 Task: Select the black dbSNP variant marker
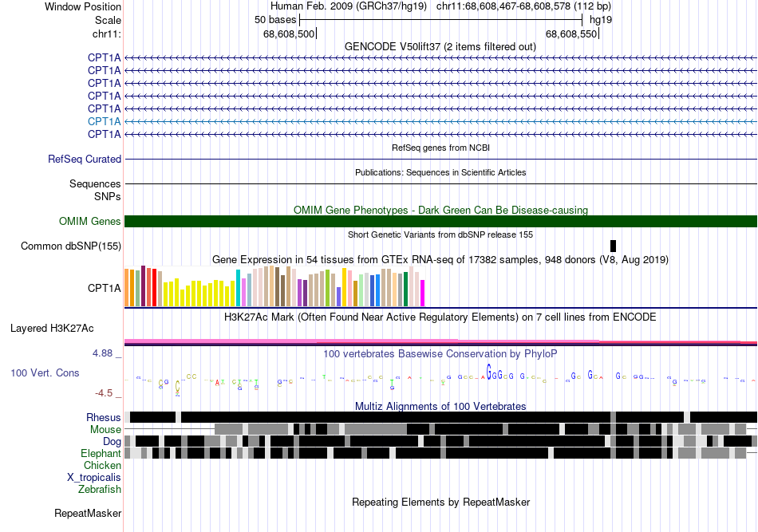tap(613, 246)
